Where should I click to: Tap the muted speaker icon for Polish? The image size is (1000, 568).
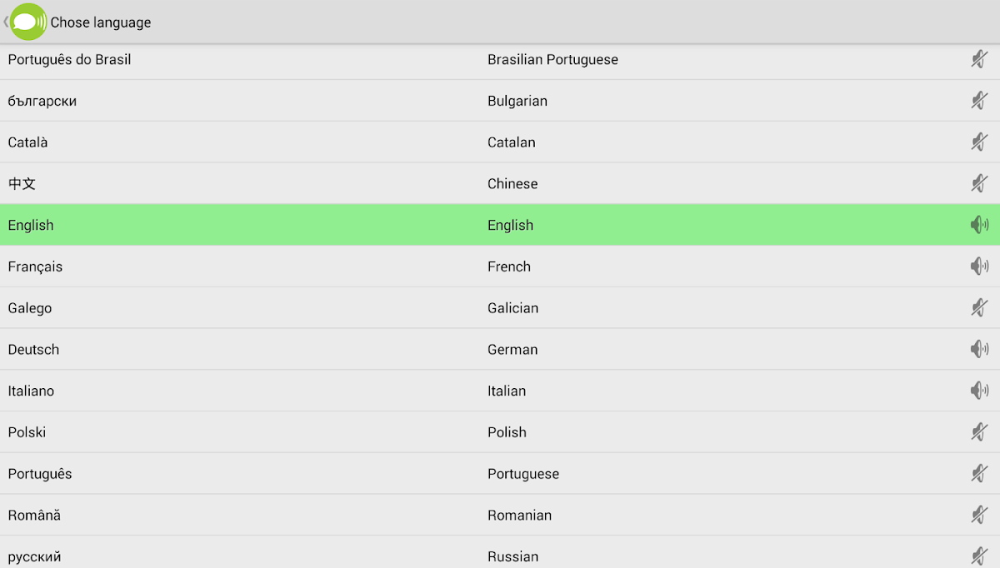pyautogui.click(x=979, y=432)
